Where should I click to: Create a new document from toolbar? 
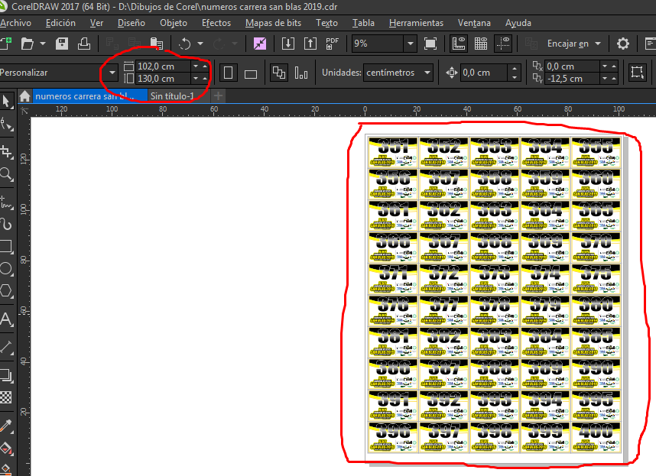point(5,44)
